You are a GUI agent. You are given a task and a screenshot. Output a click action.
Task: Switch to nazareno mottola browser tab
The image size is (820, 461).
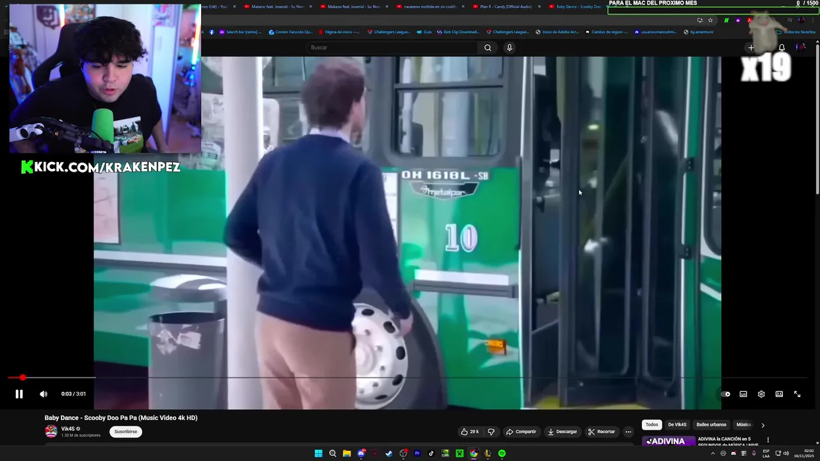click(x=430, y=6)
